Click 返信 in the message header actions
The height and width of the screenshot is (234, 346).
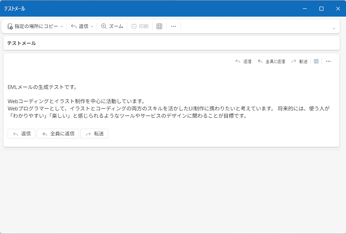pos(243,62)
